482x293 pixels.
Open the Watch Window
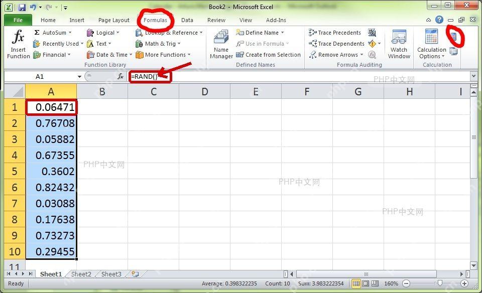tap(399, 44)
